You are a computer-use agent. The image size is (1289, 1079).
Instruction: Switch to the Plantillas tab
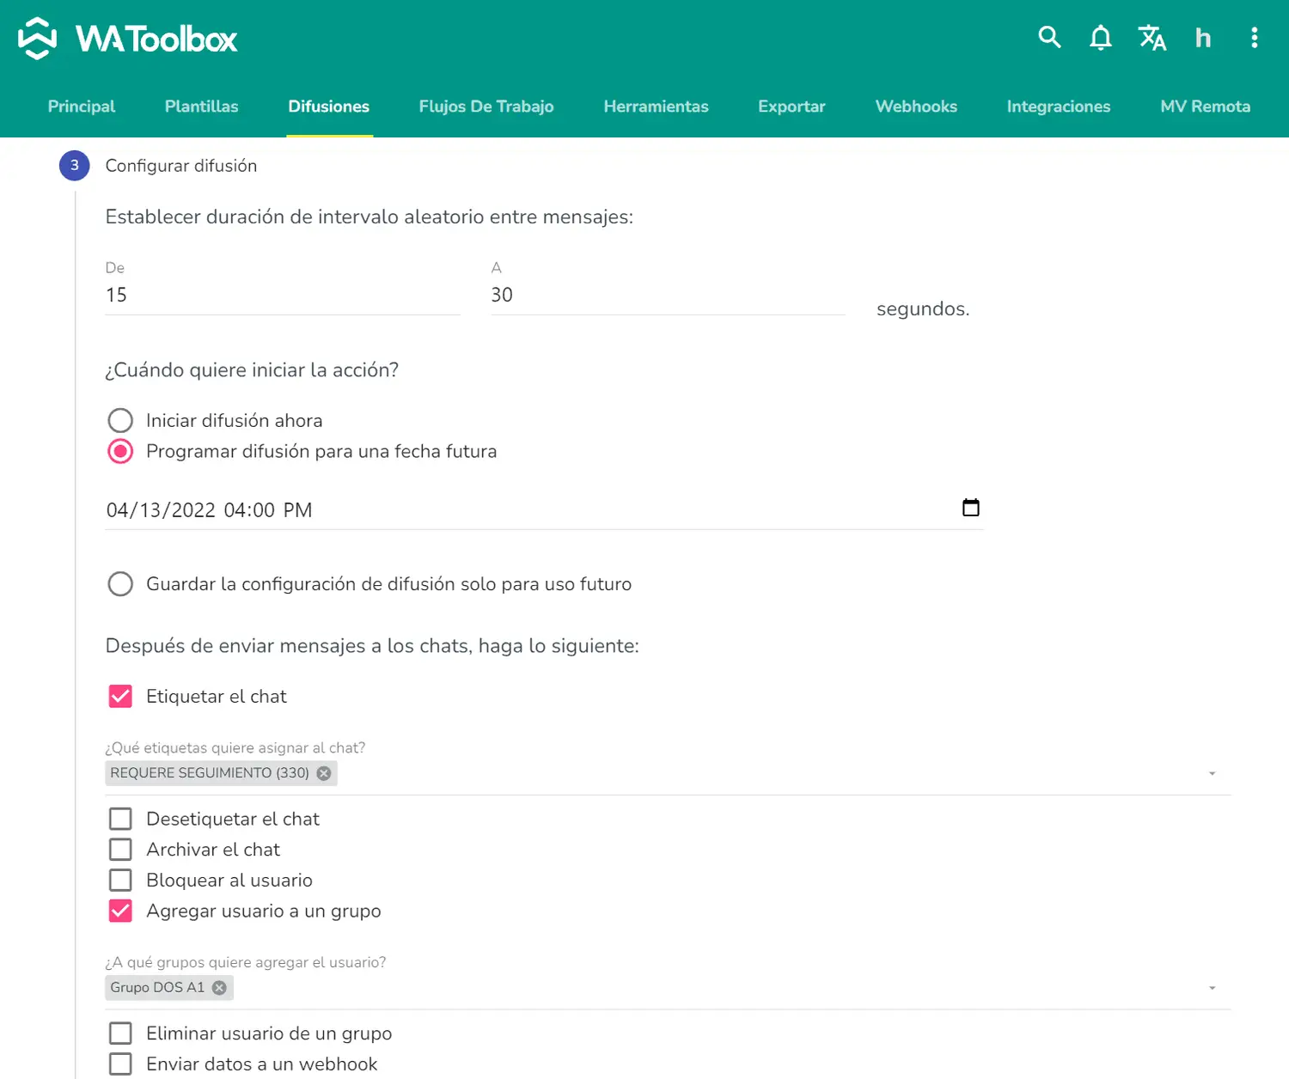click(201, 107)
